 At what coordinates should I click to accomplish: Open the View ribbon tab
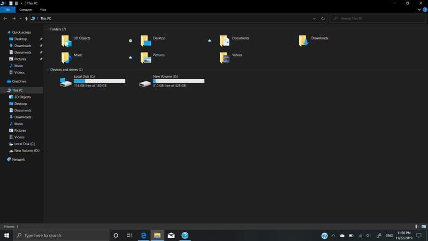click(43, 10)
